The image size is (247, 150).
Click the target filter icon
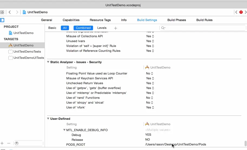click(17, 143)
